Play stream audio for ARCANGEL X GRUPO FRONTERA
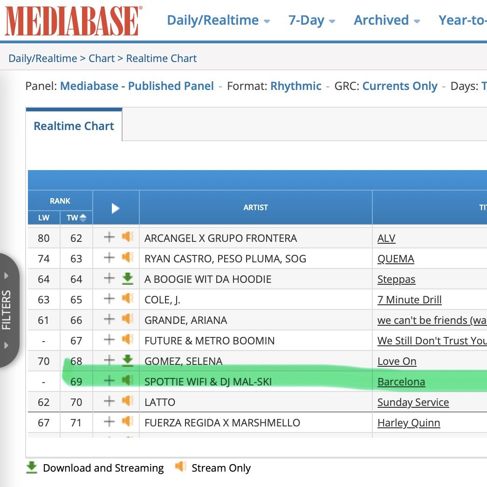Image resolution: width=487 pixels, height=487 pixels. coord(127,237)
